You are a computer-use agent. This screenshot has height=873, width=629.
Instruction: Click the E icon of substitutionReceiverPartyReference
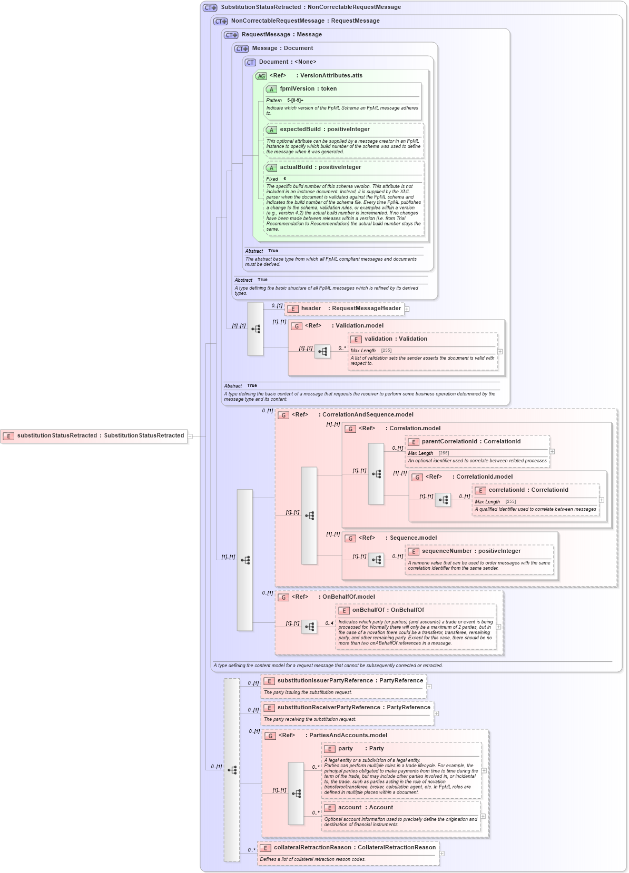click(x=269, y=708)
